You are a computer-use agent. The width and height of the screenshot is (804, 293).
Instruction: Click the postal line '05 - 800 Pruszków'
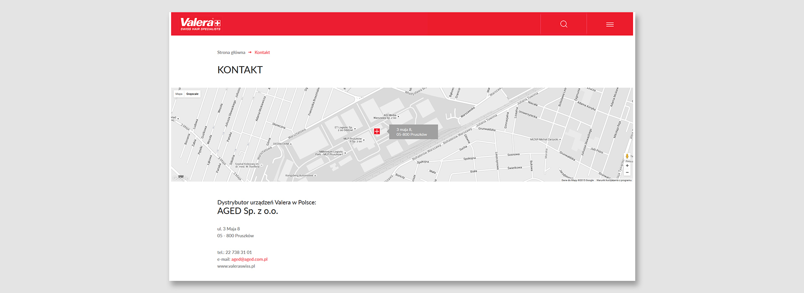point(235,236)
